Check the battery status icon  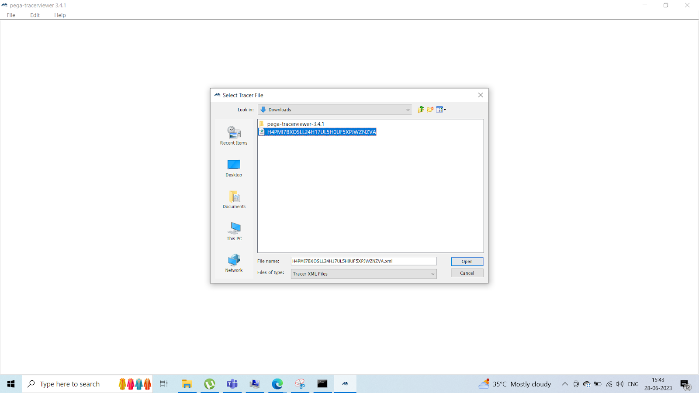point(598,384)
